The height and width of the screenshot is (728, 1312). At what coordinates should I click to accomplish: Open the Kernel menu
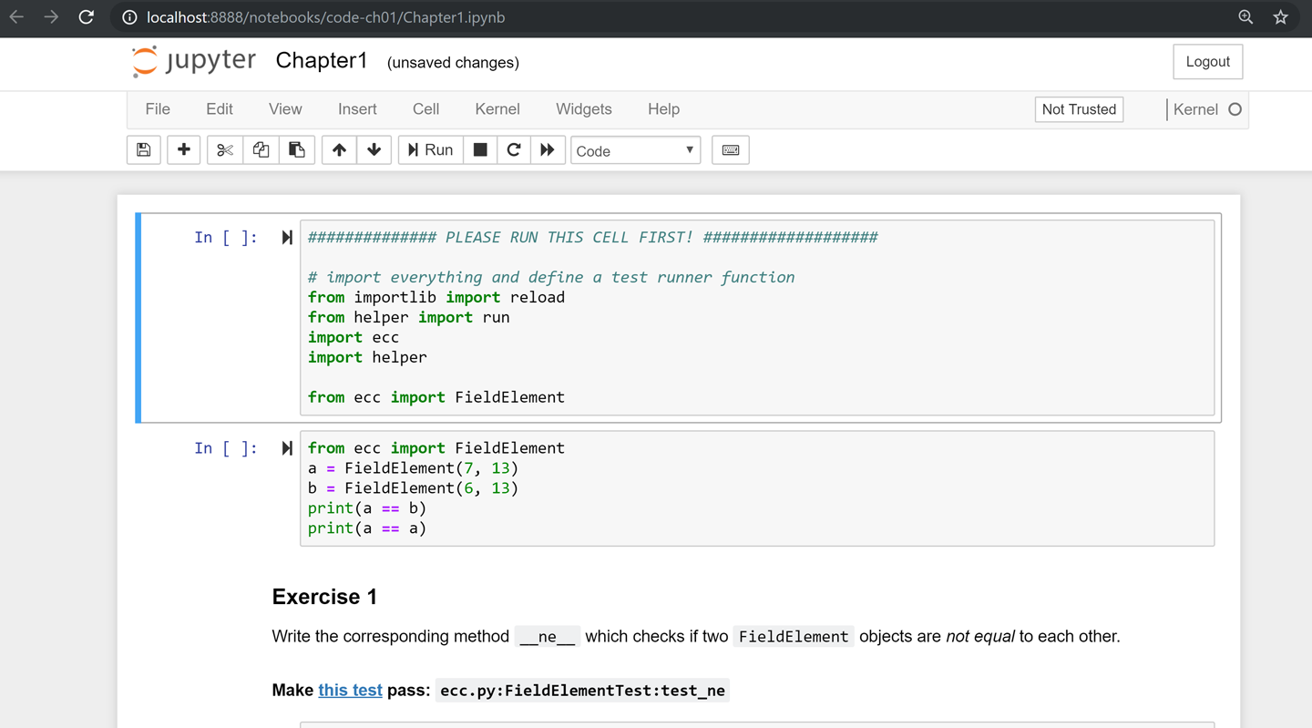click(497, 109)
